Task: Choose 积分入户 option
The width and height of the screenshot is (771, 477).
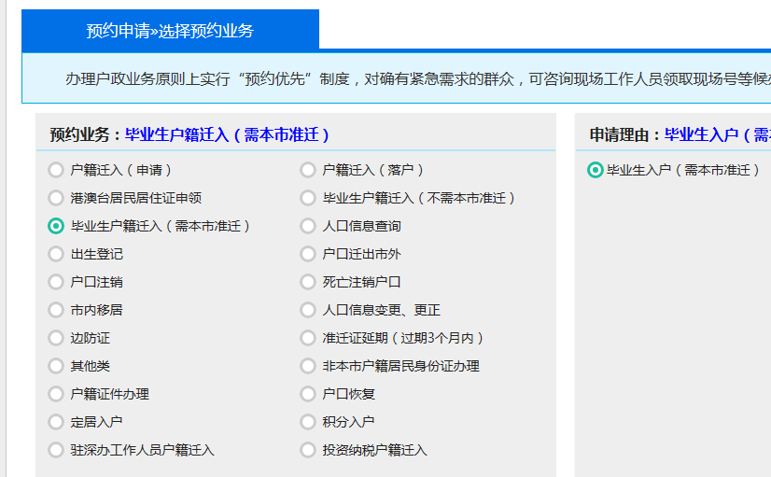Action: (x=308, y=423)
